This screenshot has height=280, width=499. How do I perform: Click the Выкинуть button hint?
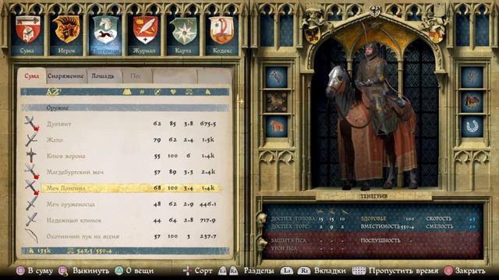pyautogui.click(x=84, y=271)
